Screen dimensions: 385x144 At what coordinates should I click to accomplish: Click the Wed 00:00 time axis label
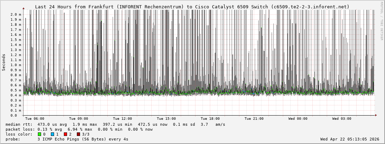298,119
